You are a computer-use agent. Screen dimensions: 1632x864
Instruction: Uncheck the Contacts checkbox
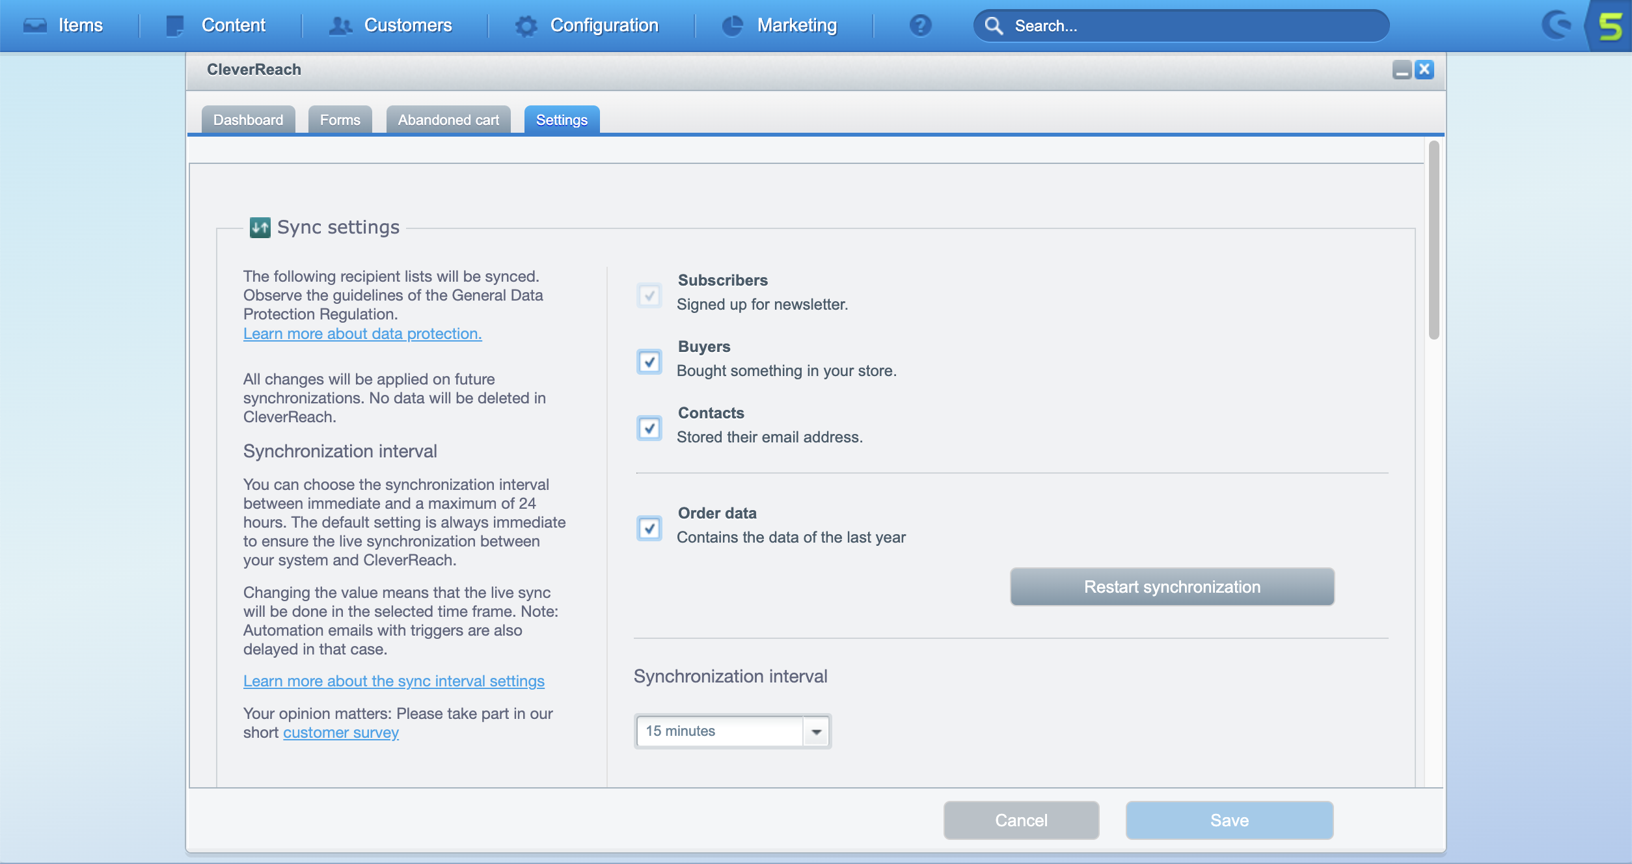pos(649,428)
